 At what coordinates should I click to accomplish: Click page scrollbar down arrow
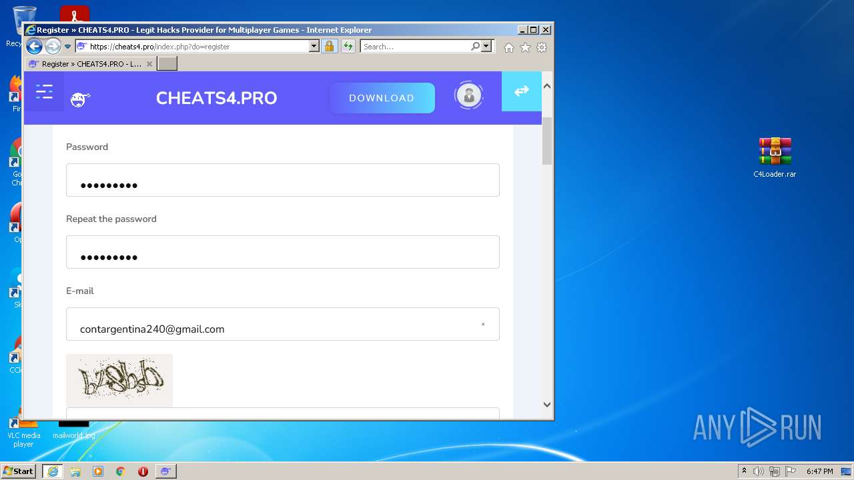coord(547,404)
